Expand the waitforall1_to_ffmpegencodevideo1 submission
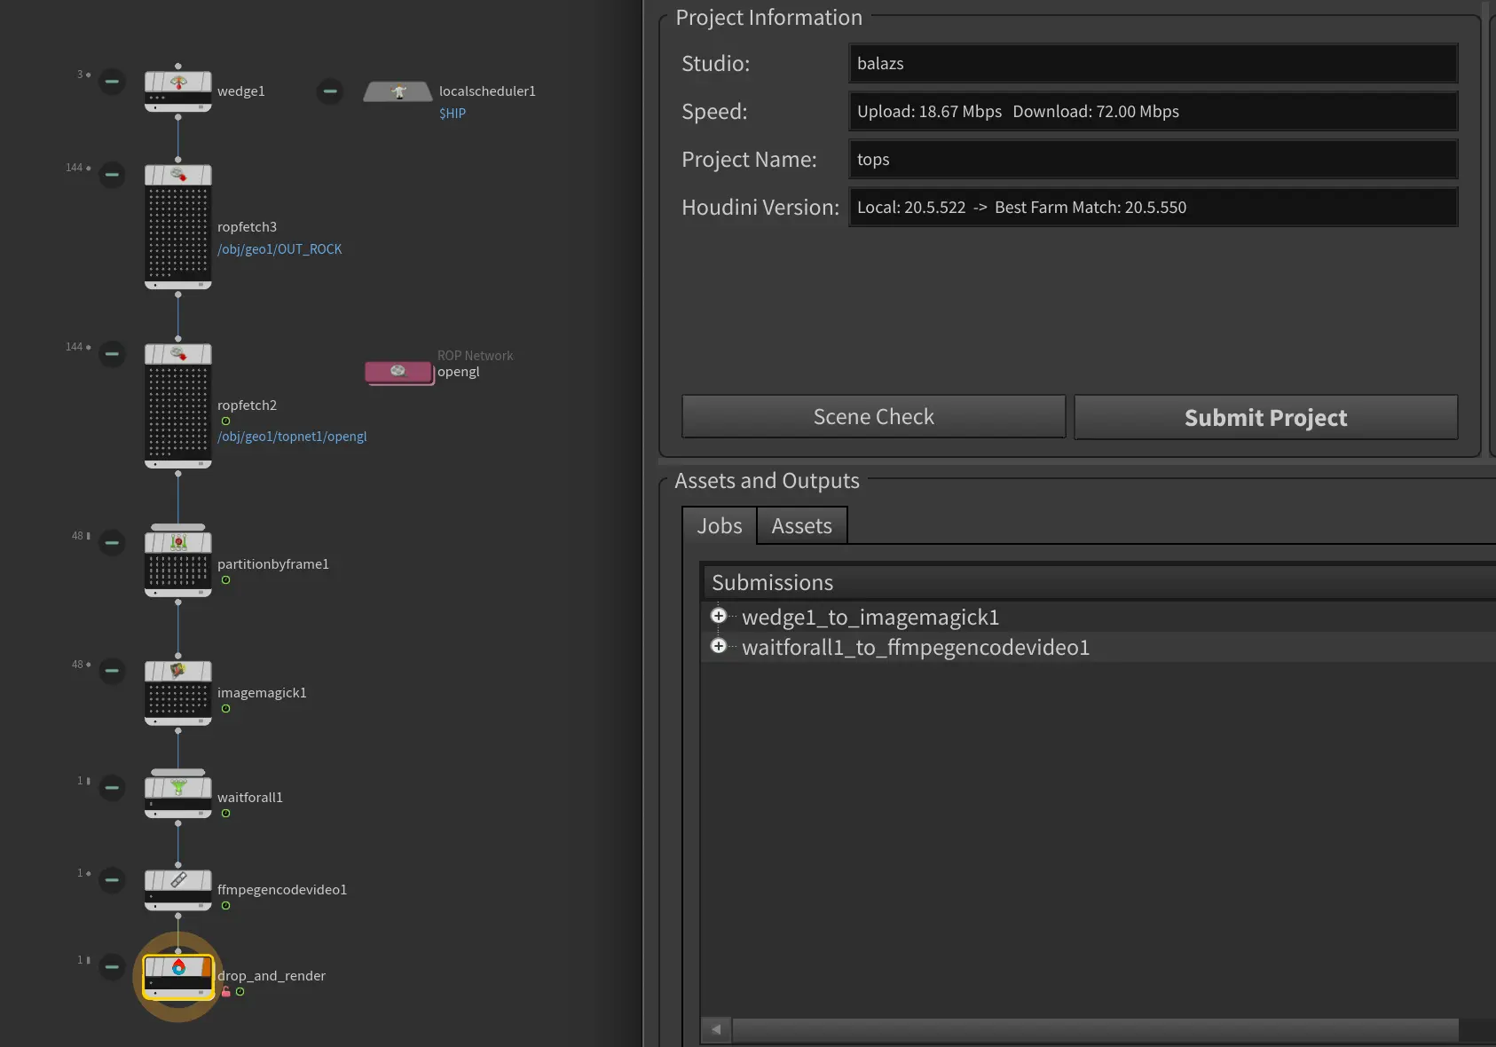Image resolution: width=1496 pixels, height=1047 pixels. tap(719, 646)
